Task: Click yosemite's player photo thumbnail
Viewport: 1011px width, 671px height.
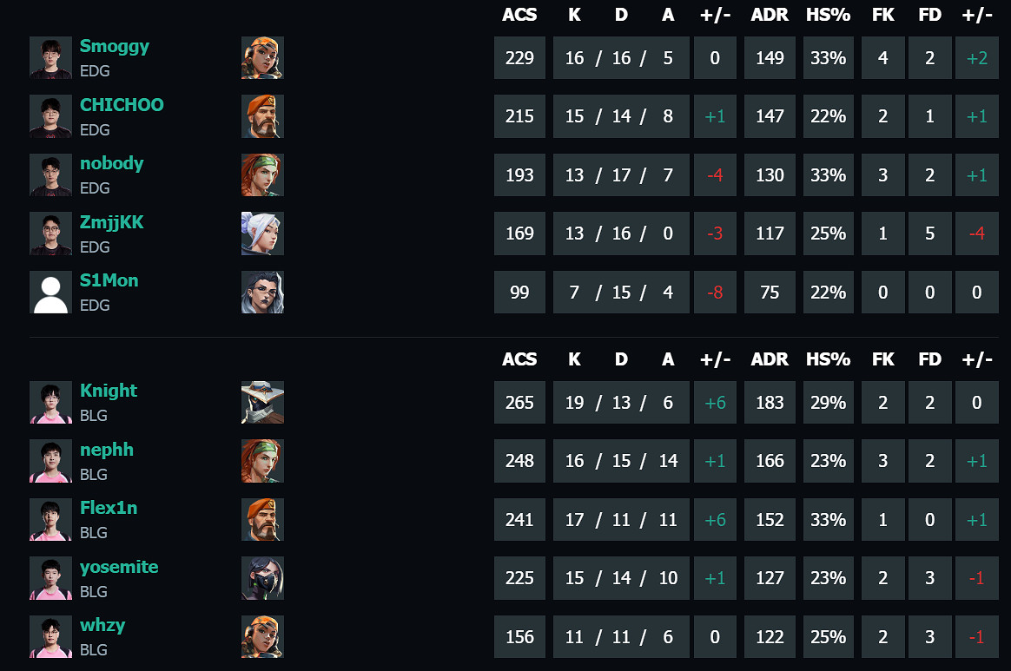Action: (50, 577)
